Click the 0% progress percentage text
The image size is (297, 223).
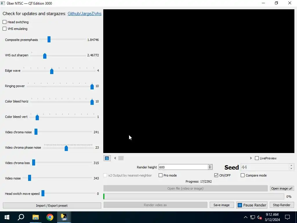pyautogui.click(x=289, y=197)
